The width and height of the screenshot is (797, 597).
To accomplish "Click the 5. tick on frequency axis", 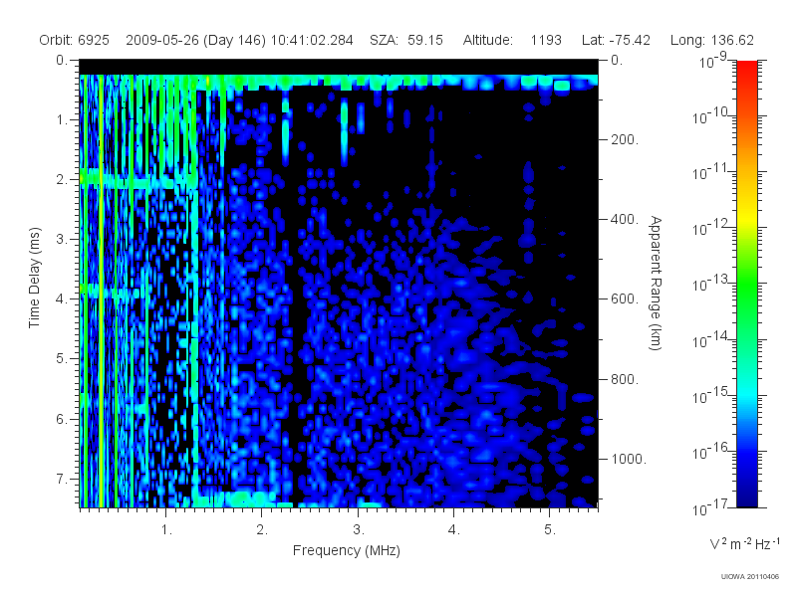I will (550, 530).
